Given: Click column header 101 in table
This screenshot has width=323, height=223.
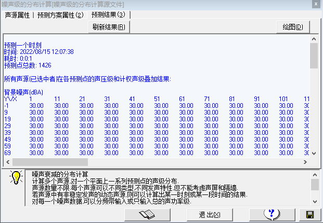Looking at the screenshot, I should pyautogui.click(x=283, y=99).
